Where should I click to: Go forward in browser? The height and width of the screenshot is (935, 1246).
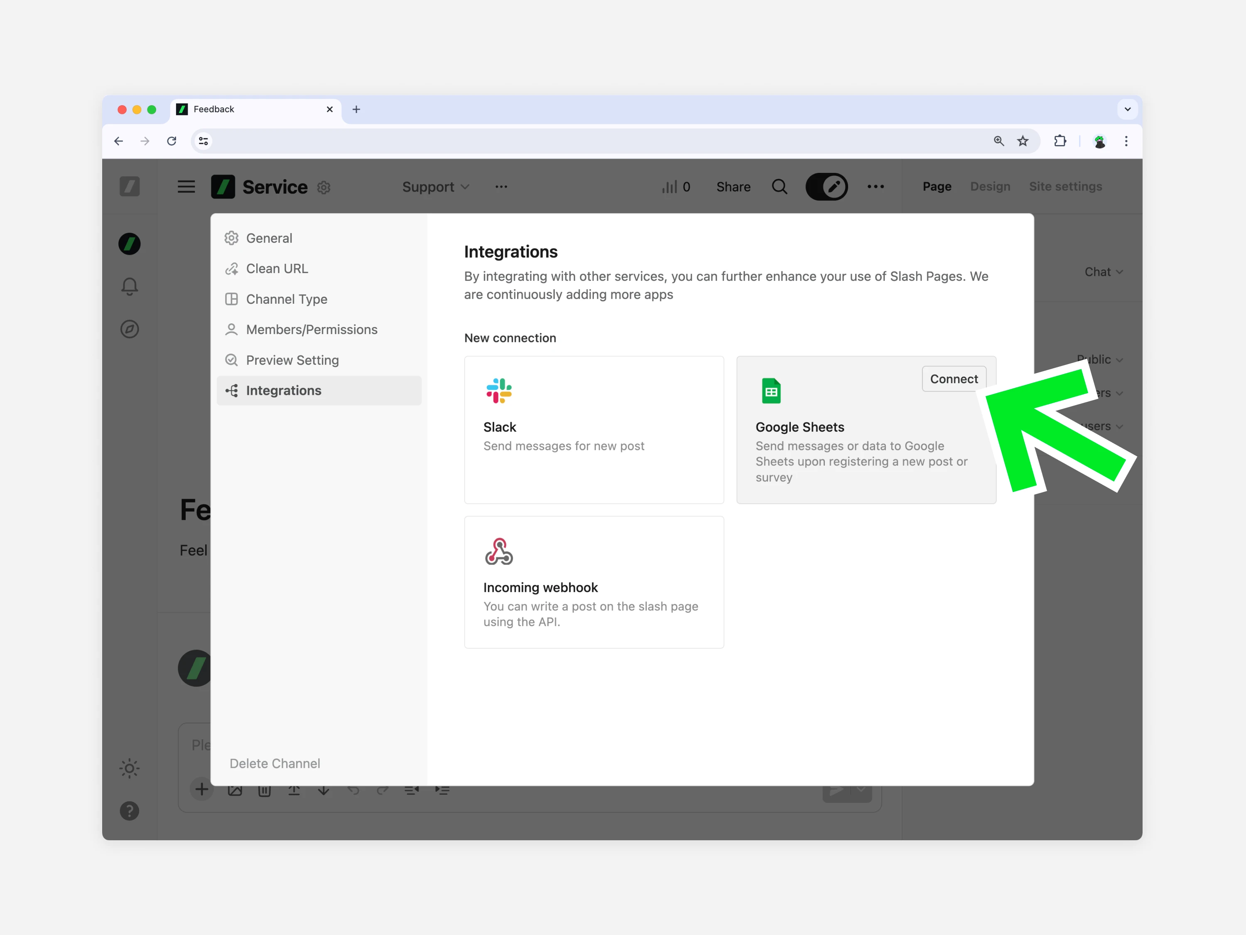(x=145, y=141)
